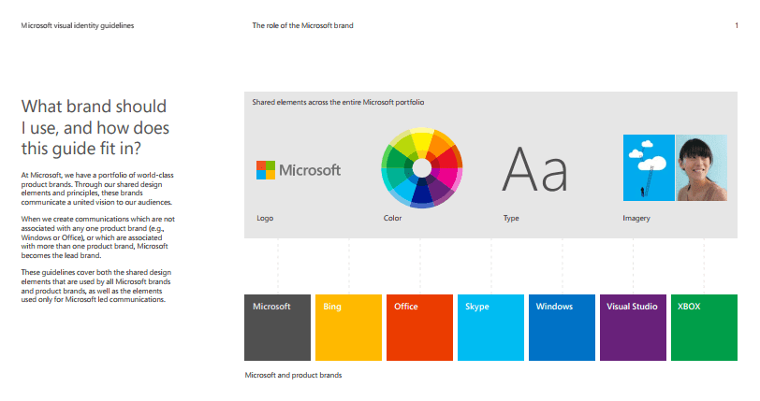This screenshot has height=401, width=760.
Task: Click 'Shared elements across the entire Microsoft portfolio'
Action: (x=338, y=102)
